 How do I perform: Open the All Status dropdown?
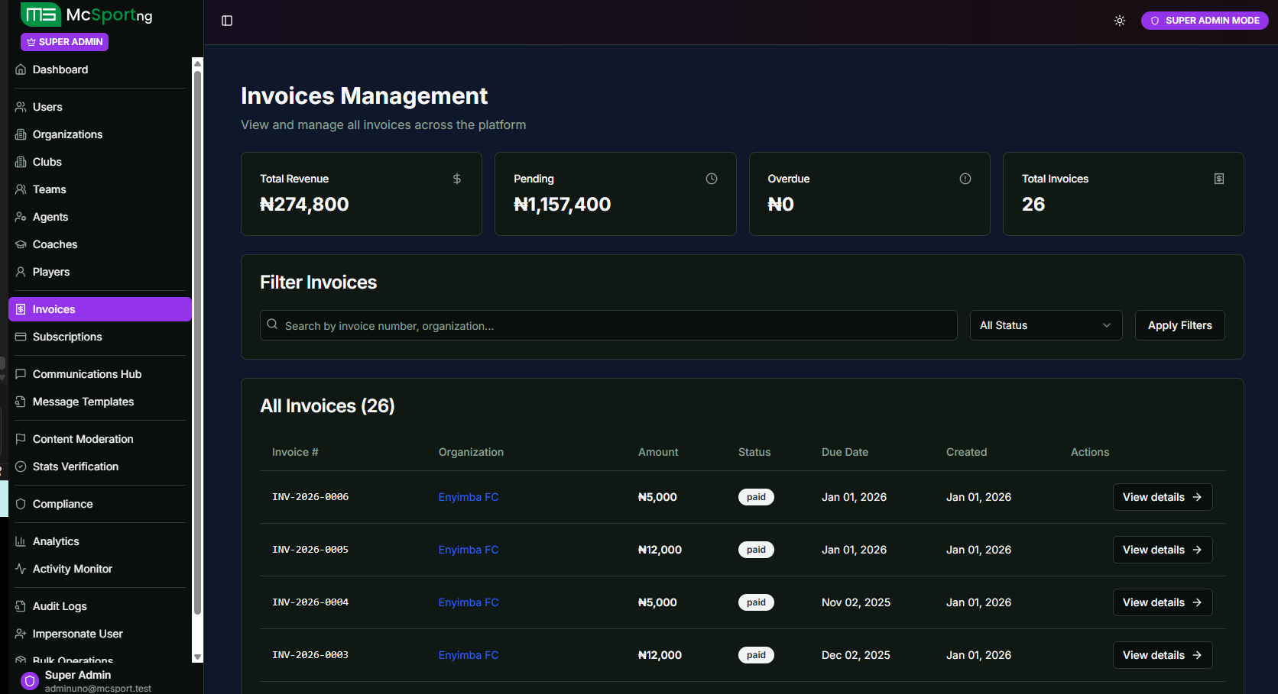click(x=1045, y=325)
